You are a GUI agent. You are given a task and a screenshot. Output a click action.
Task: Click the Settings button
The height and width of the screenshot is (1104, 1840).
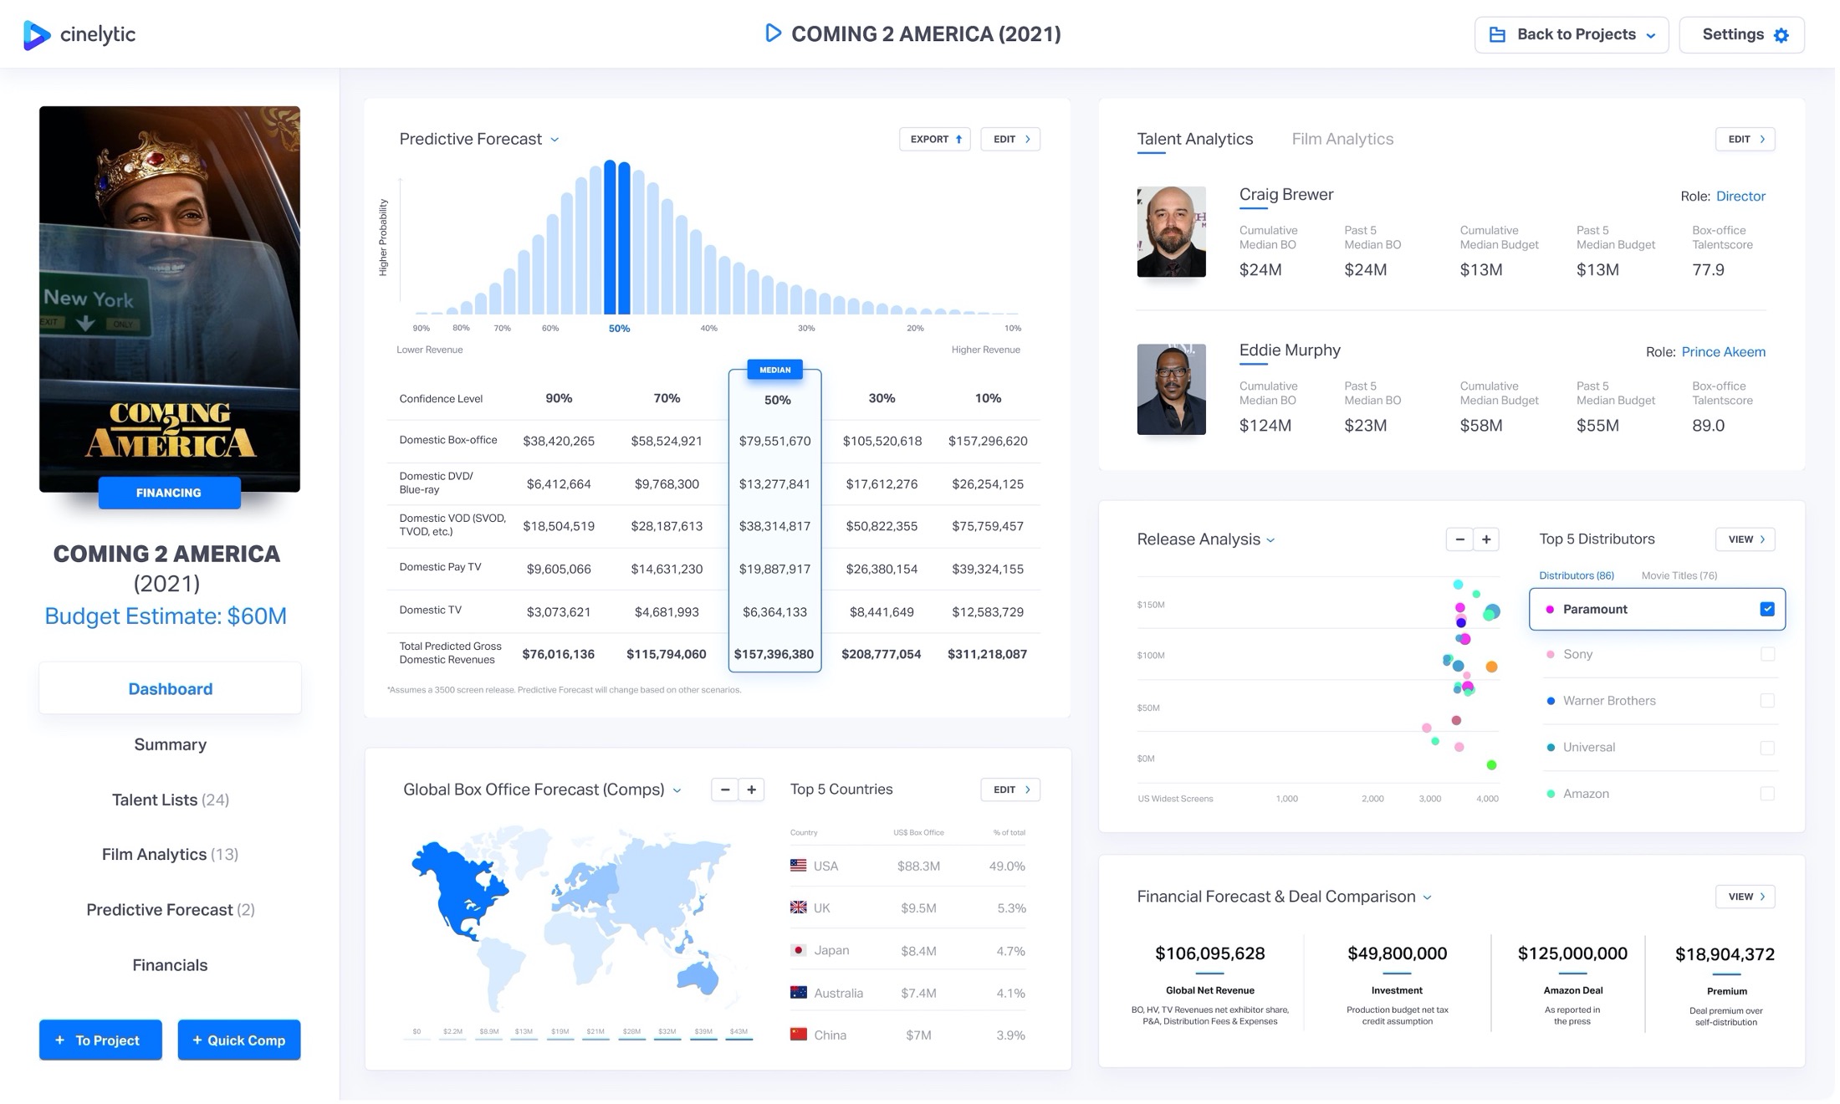[x=1742, y=34]
